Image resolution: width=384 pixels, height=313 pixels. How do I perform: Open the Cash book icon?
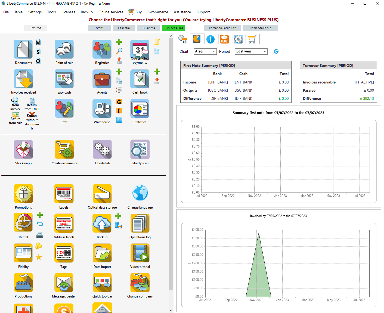tap(140, 79)
